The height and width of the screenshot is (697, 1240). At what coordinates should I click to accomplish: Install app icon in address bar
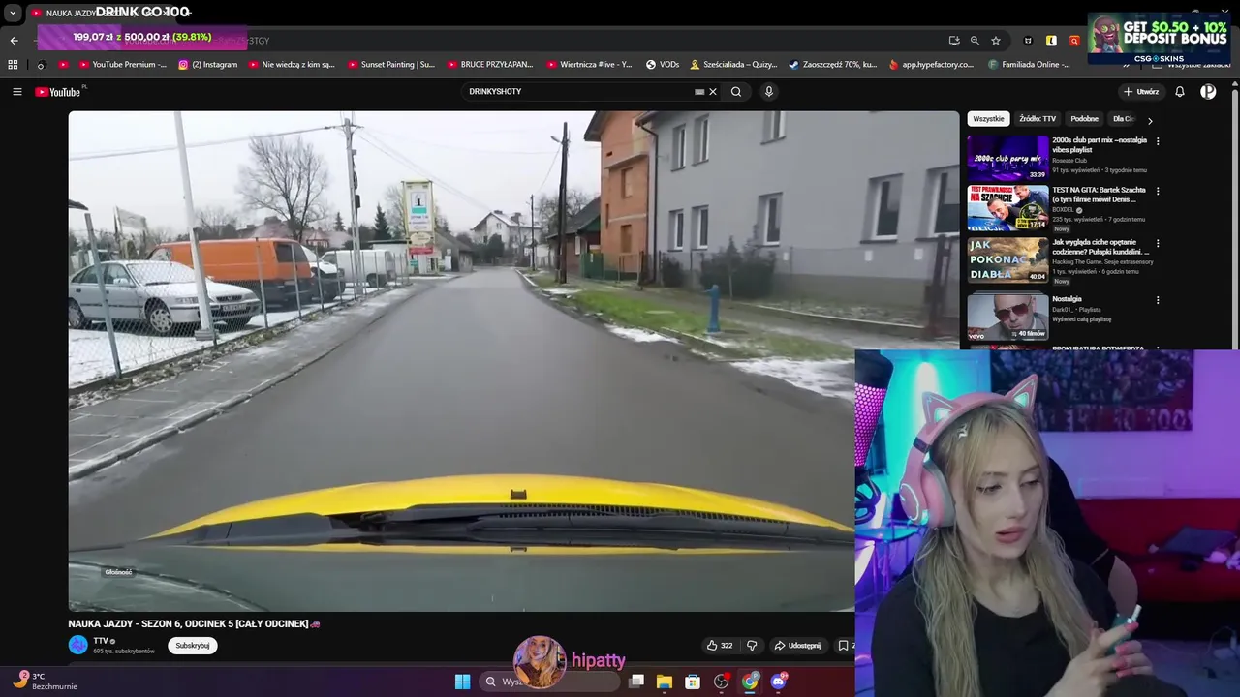click(954, 41)
